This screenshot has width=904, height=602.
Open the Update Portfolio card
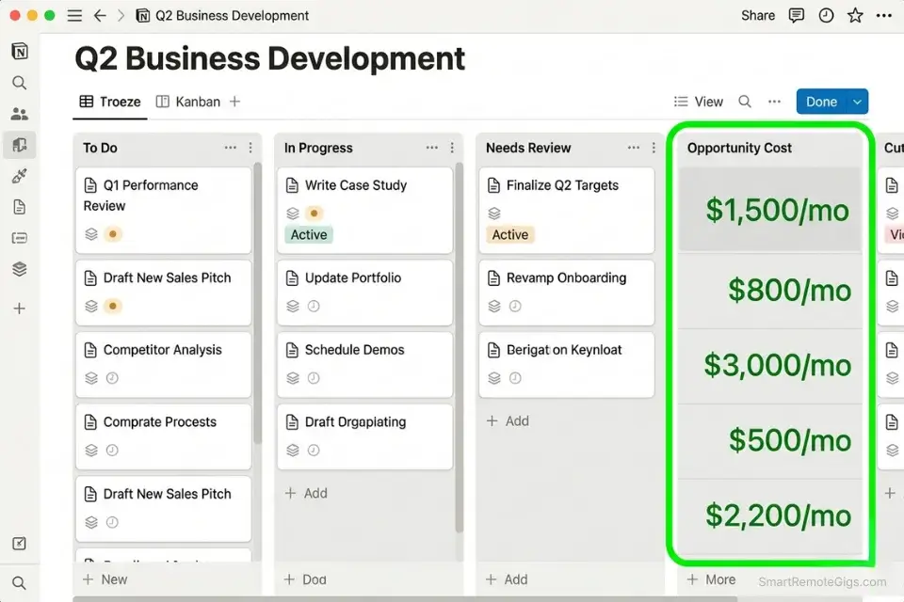pos(365,293)
